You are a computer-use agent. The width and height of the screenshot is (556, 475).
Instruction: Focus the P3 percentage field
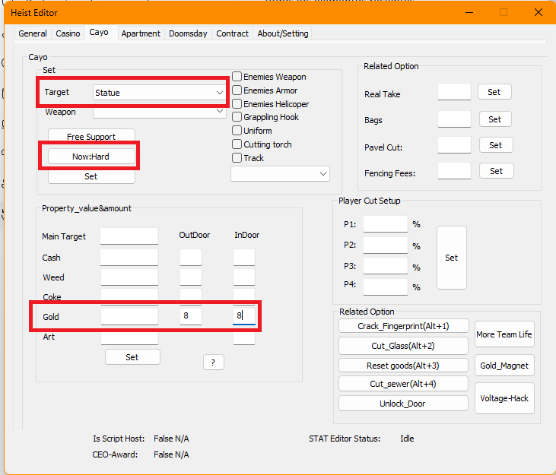(386, 266)
